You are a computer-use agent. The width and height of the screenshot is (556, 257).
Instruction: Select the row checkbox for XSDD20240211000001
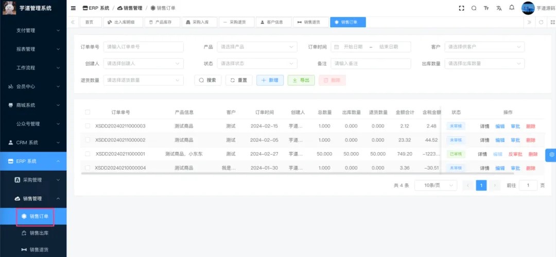[88, 154]
